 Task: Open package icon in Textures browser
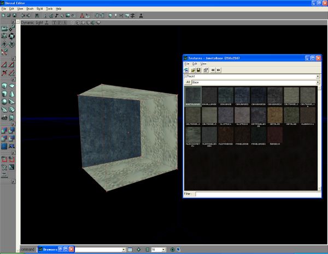tap(193, 70)
